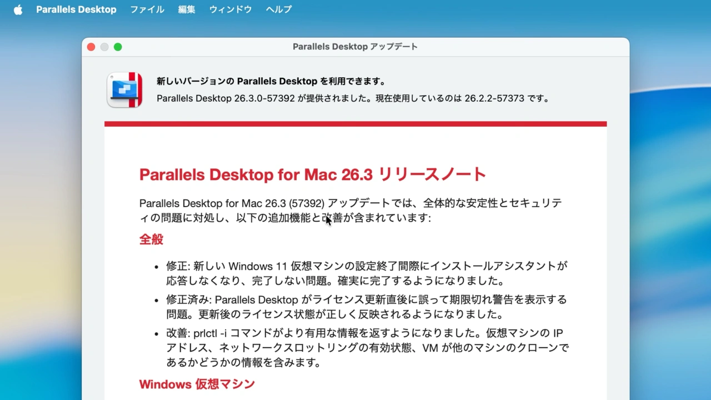Open the ヘルプ menu
The image size is (711, 400).
tap(278, 9)
